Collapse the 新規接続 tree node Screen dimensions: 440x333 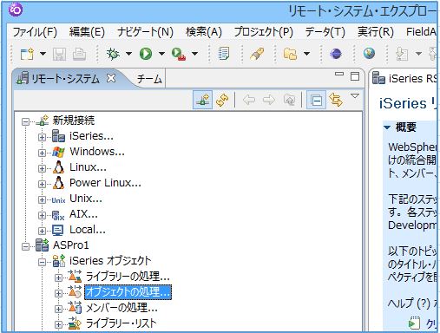pyautogui.click(x=25, y=121)
